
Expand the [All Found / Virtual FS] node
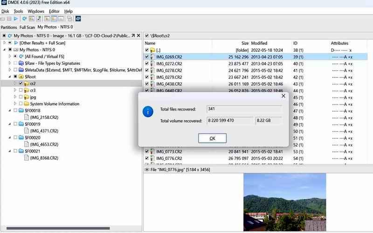coord(9,56)
